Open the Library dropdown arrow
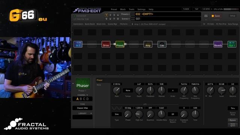Image resolution: width=240 pixels, height=135 pixels. (91, 113)
